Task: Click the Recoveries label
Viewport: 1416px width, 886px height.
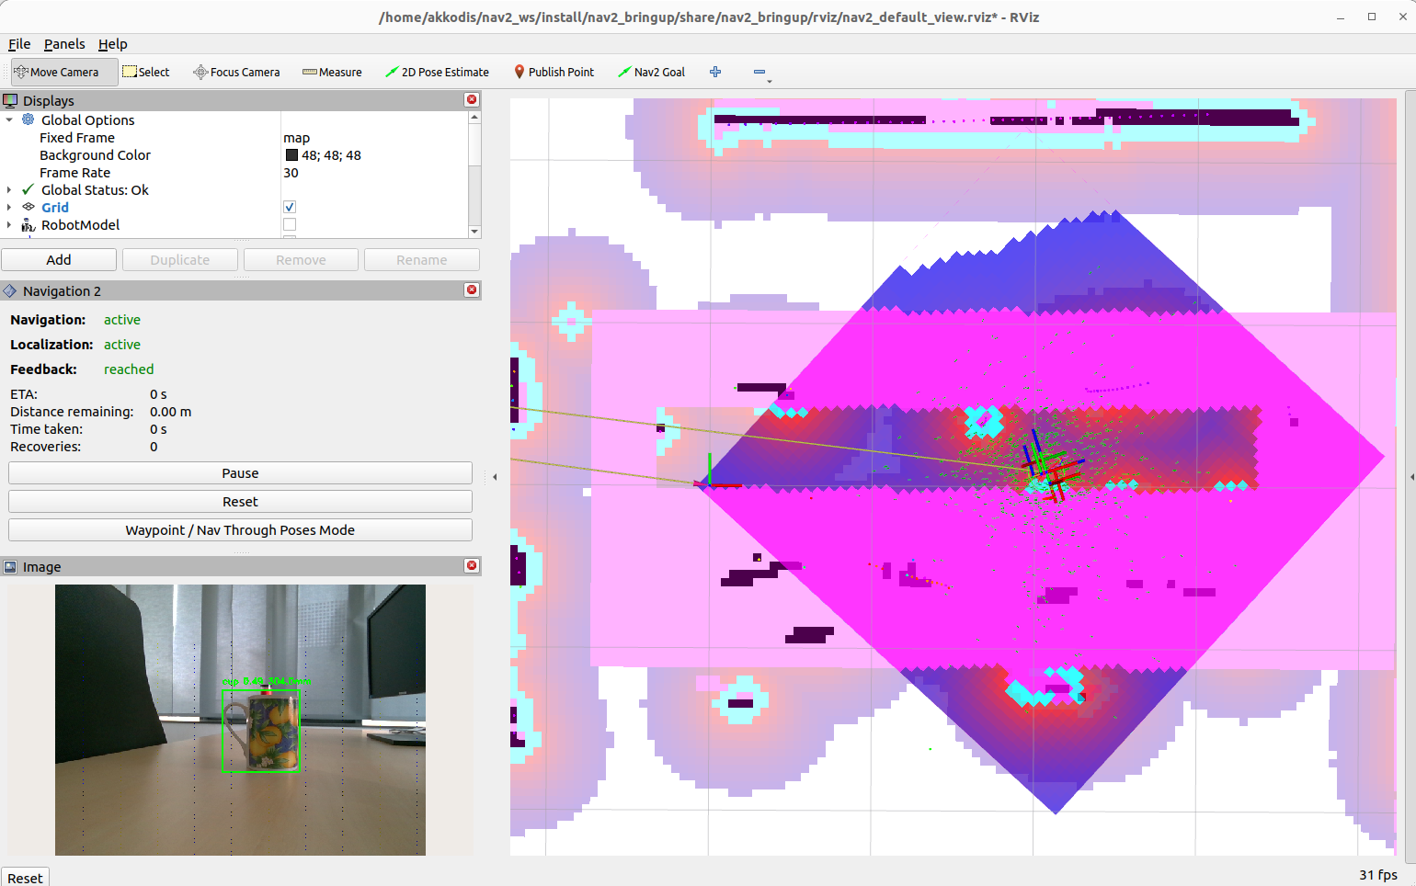Action: [46, 446]
